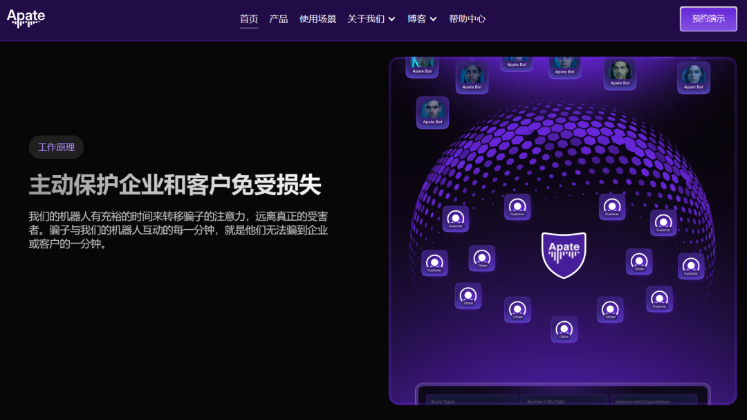747x420 pixels.
Task: Click the Apate logo in the header
Action: pyautogui.click(x=26, y=19)
